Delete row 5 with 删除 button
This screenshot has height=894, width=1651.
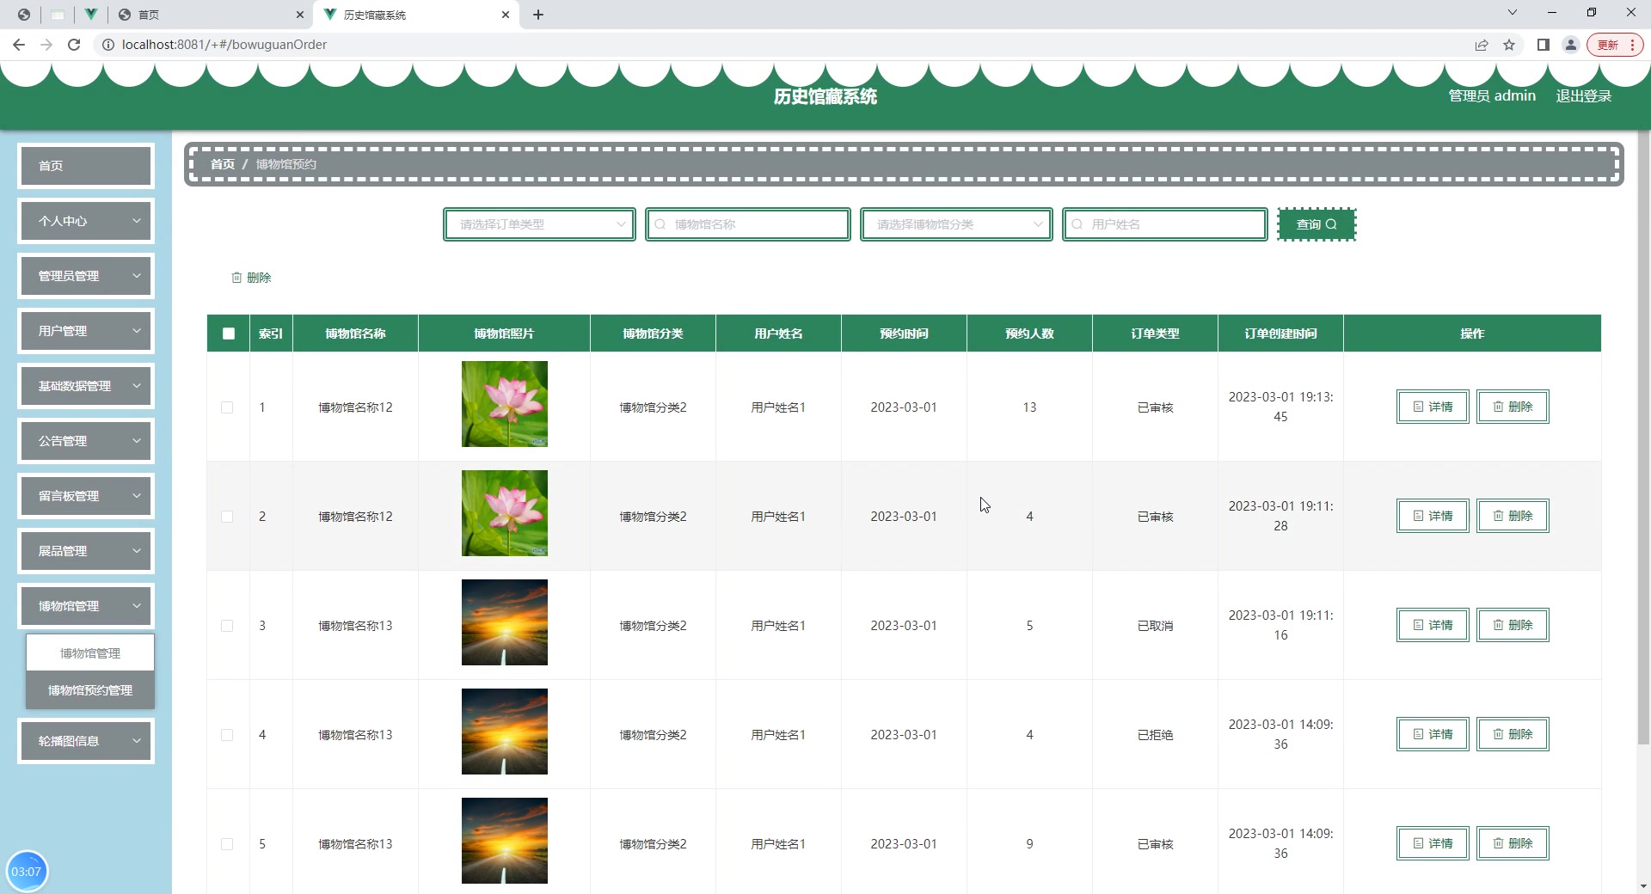point(1513,843)
